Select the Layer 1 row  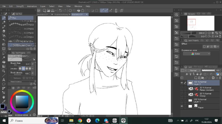click(x=203, y=101)
